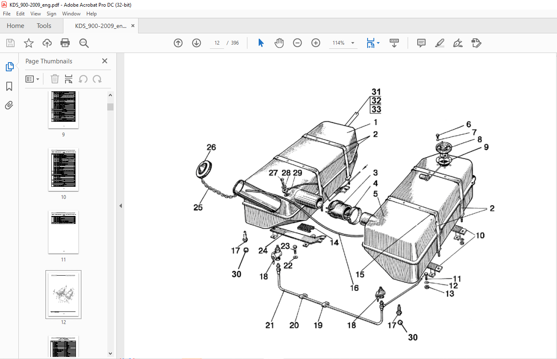
Task: Click the upload to cloud icon
Action: [47, 43]
